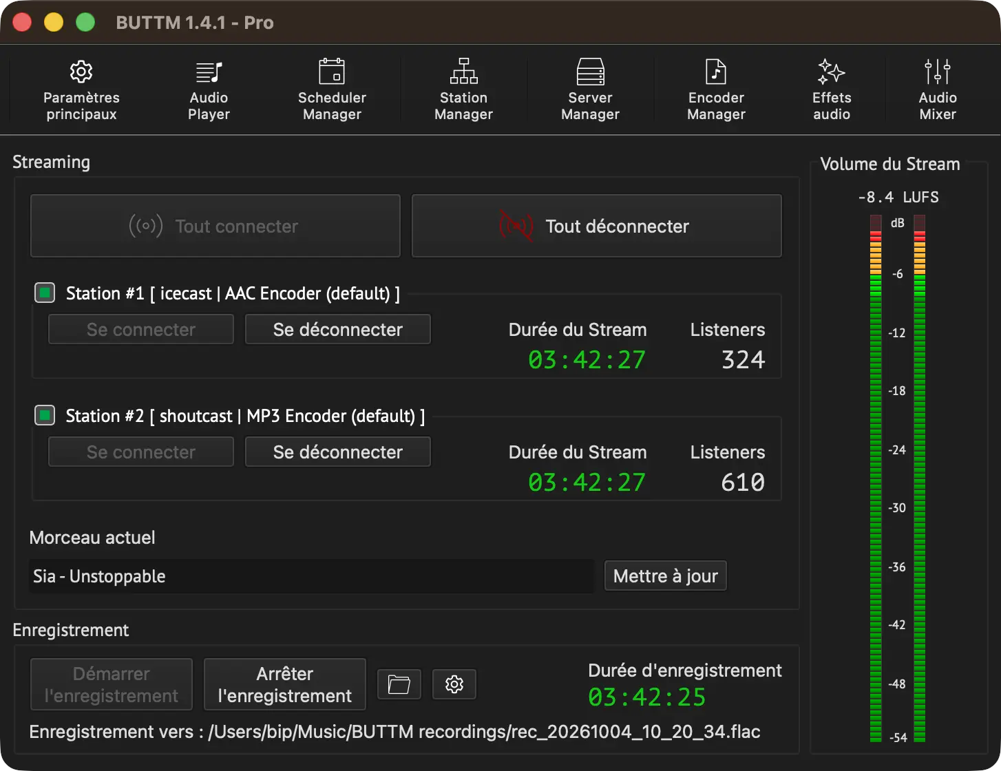Open Station Manager network icon
Screen dimensions: 1001x771
point(464,72)
